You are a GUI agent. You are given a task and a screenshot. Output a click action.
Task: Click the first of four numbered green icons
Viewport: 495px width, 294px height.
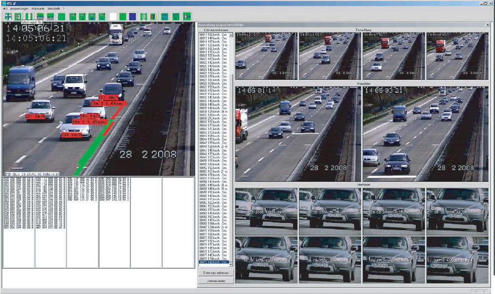coord(73,17)
